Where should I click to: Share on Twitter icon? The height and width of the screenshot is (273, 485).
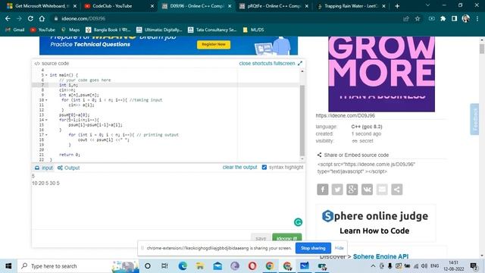[x=337, y=190]
